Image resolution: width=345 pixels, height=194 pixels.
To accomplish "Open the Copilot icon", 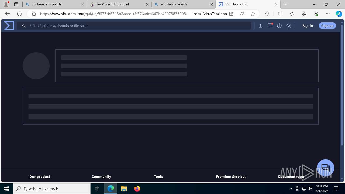I will pyautogui.click(x=339, y=14).
